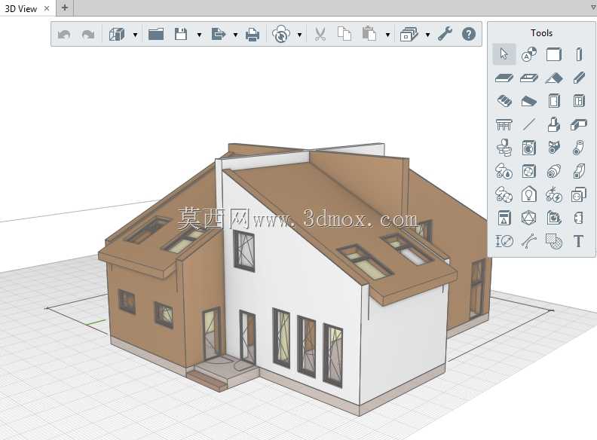Choose the curved Route line tool
The width and height of the screenshot is (597, 440).
point(529,241)
